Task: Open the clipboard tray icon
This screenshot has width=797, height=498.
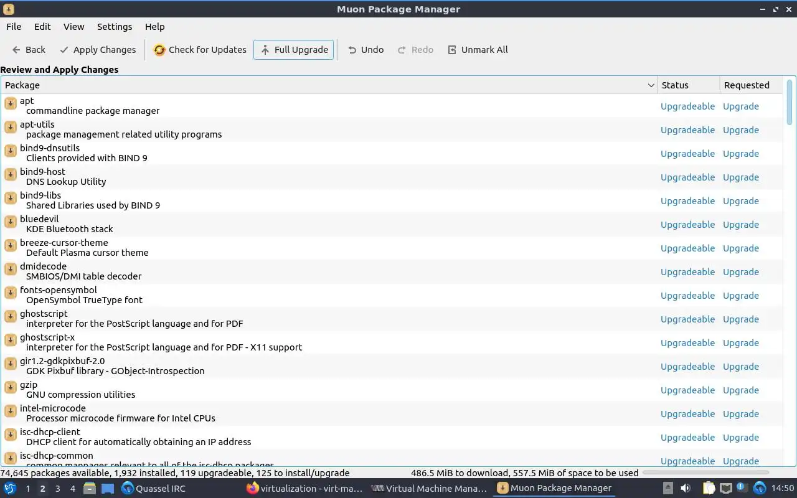Action: (x=709, y=488)
